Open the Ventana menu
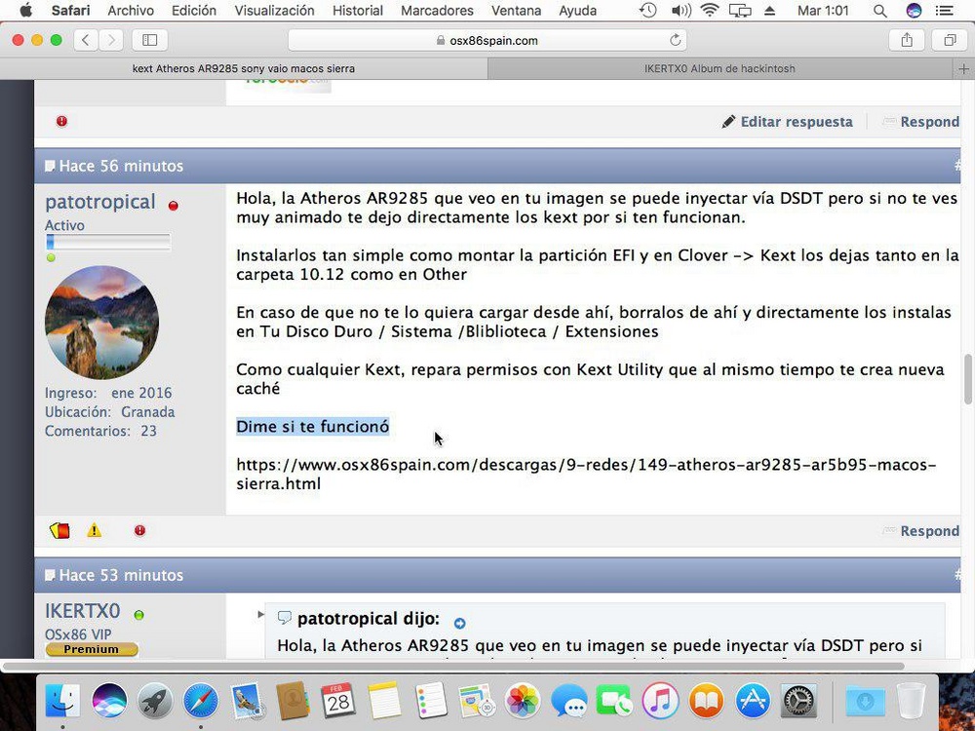The height and width of the screenshot is (731, 975). [x=516, y=11]
